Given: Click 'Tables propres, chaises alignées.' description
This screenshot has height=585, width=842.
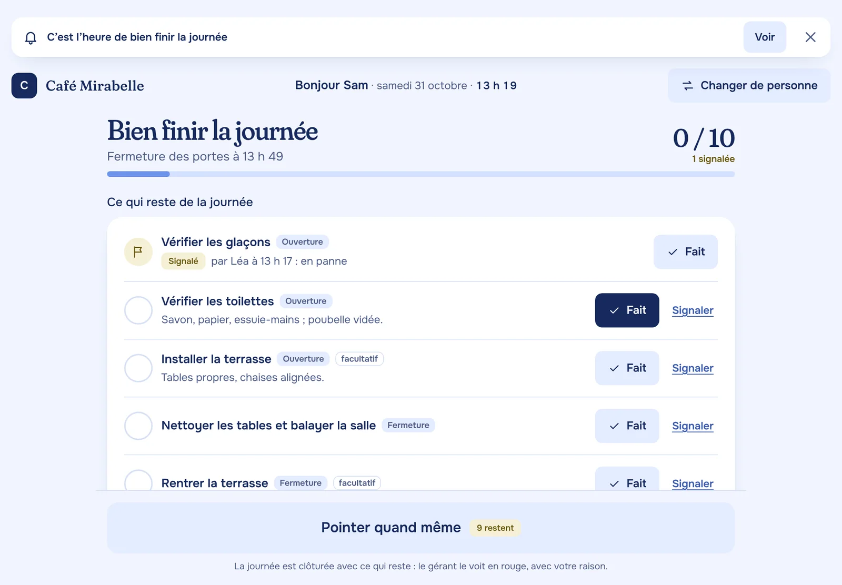Looking at the screenshot, I should pyautogui.click(x=243, y=378).
